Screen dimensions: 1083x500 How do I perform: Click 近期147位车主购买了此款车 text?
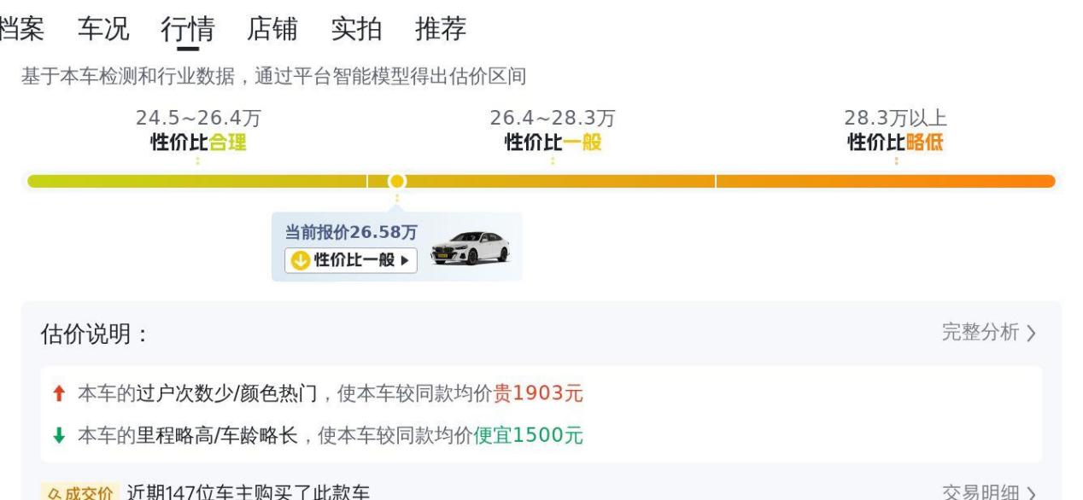pyautogui.click(x=249, y=492)
